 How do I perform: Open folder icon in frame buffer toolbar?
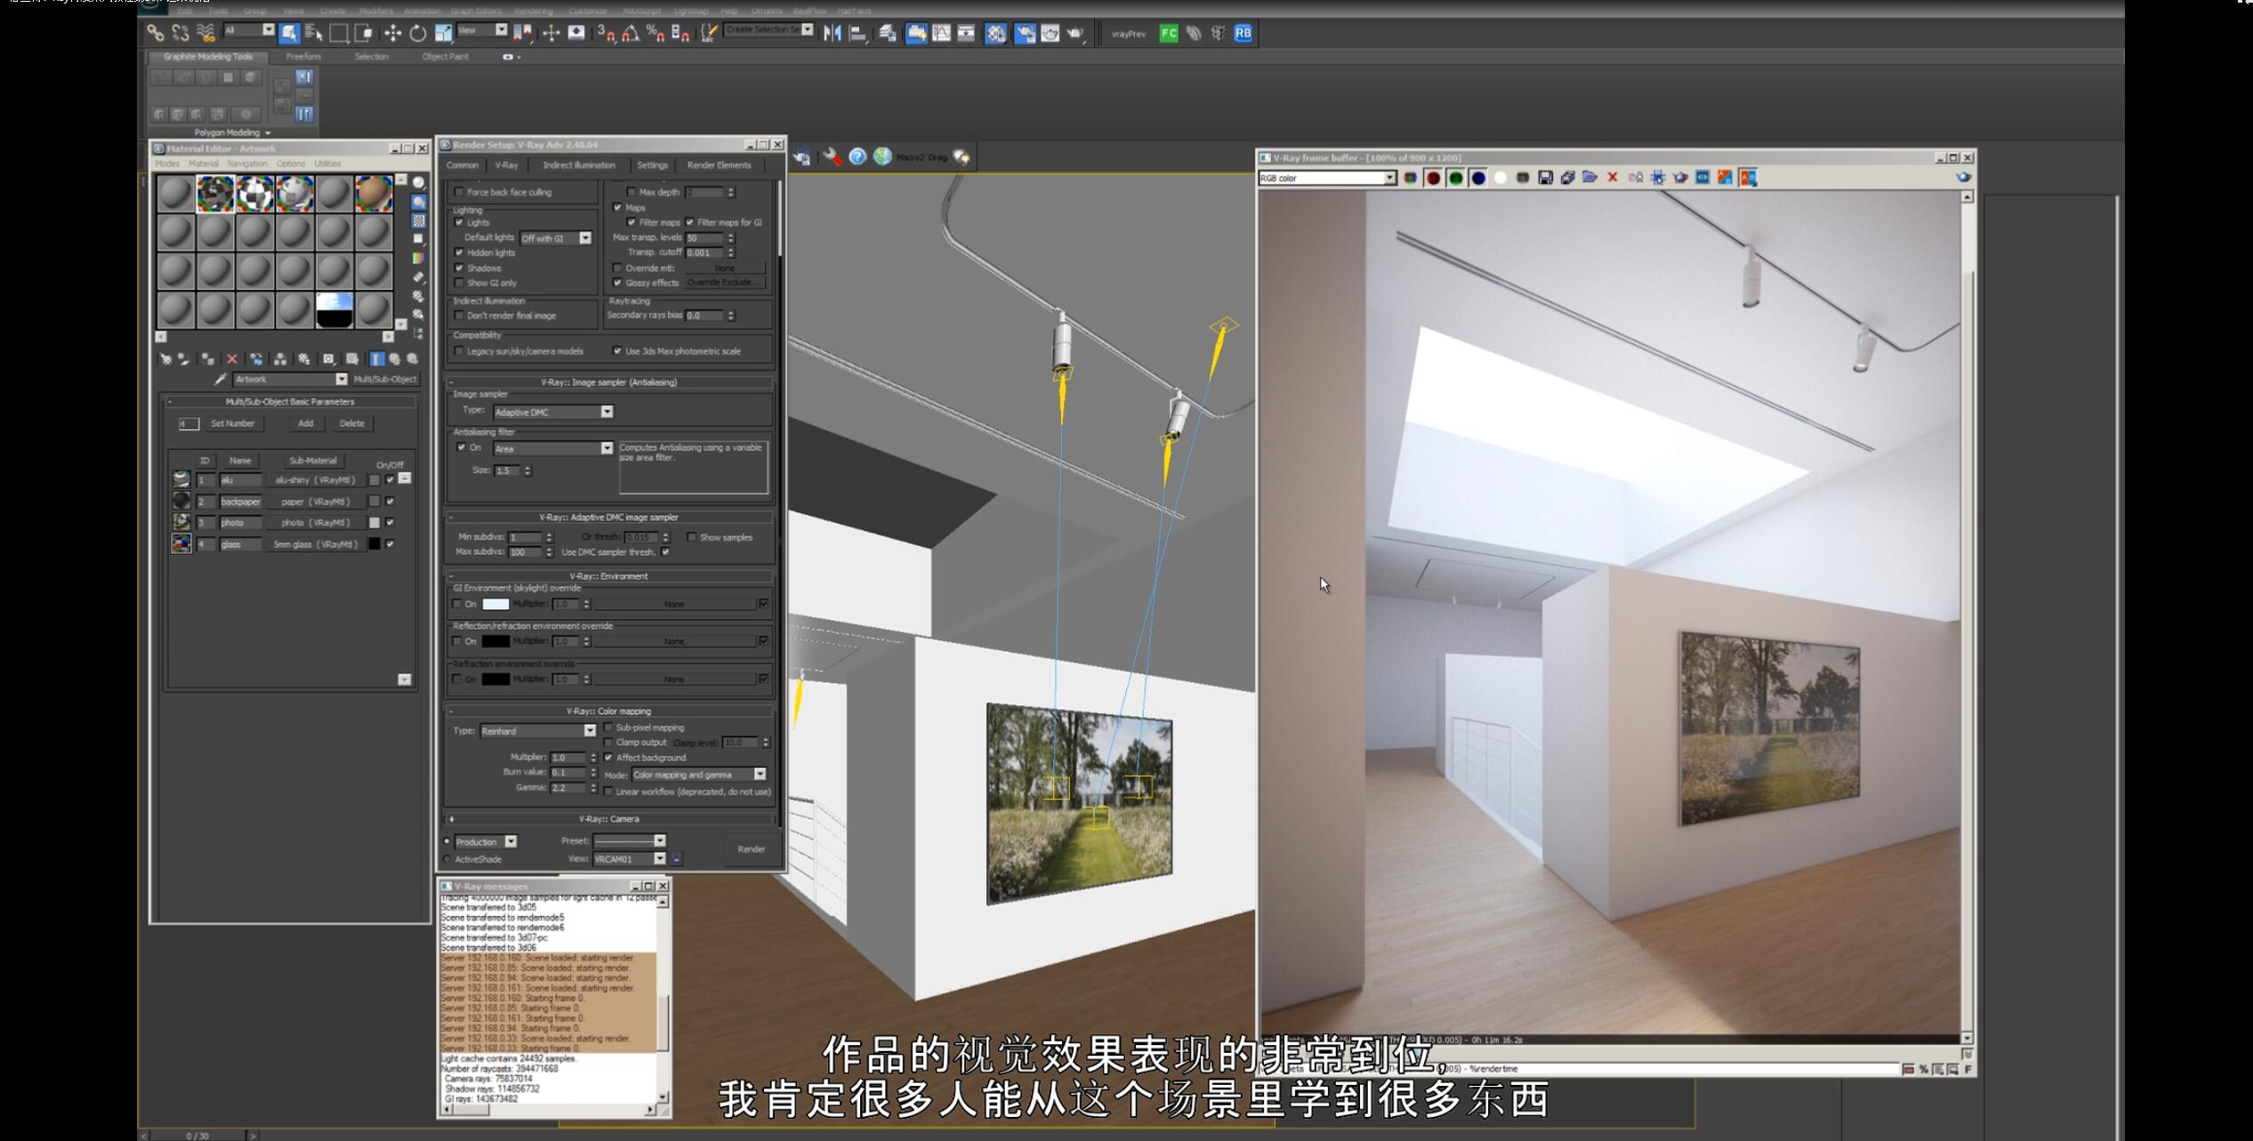1589,178
